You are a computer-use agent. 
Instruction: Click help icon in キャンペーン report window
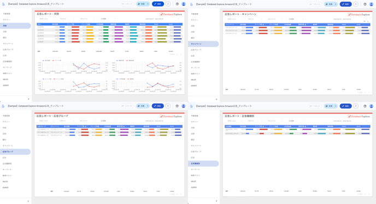[365, 4]
